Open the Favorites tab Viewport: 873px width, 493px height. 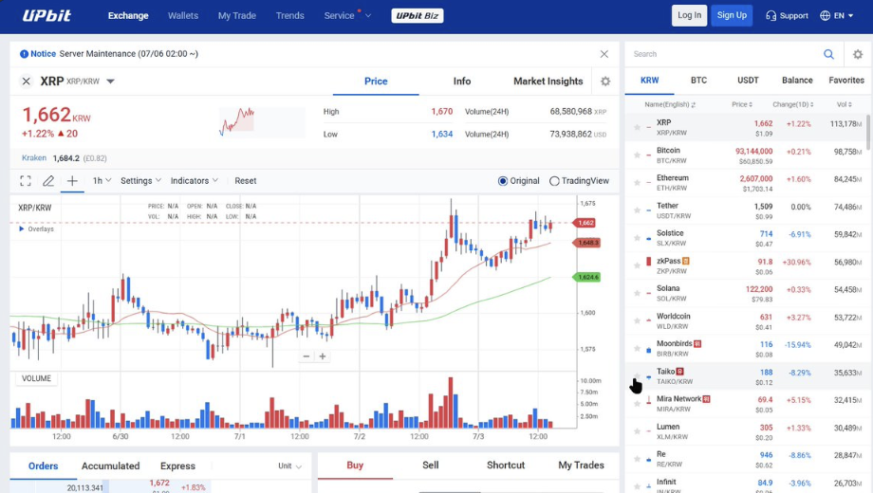pos(846,81)
